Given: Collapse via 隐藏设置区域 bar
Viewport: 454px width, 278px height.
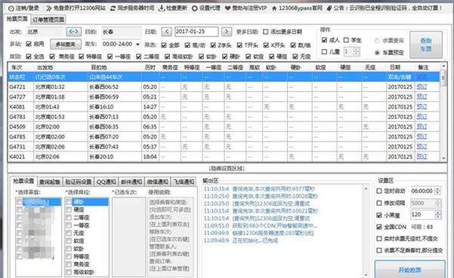Looking at the screenshot, I should [x=227, y=168].
